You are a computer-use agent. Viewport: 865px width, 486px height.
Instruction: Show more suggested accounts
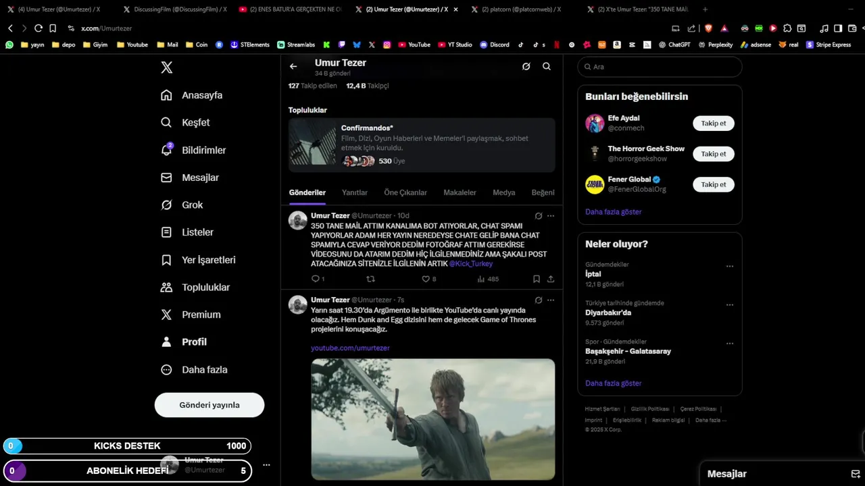[x=614, y=212]
